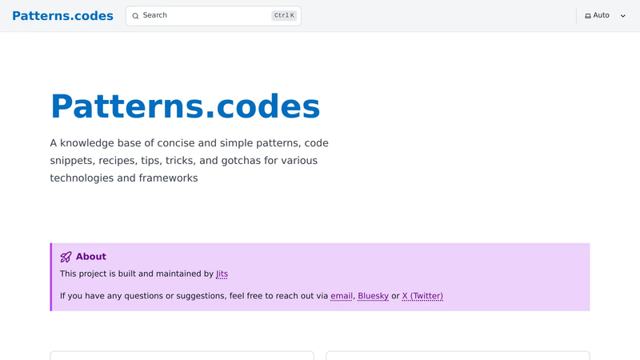Follow the email contact link
This screenshot has width=640, height=360.
tap(342, 296)
